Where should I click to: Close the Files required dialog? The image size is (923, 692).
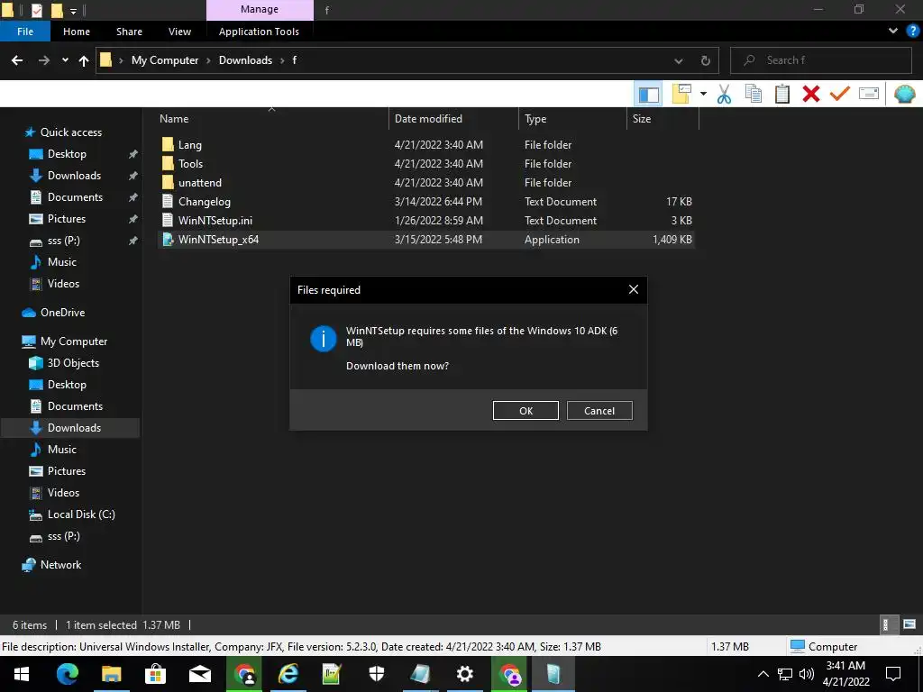(x=634, y=289)
